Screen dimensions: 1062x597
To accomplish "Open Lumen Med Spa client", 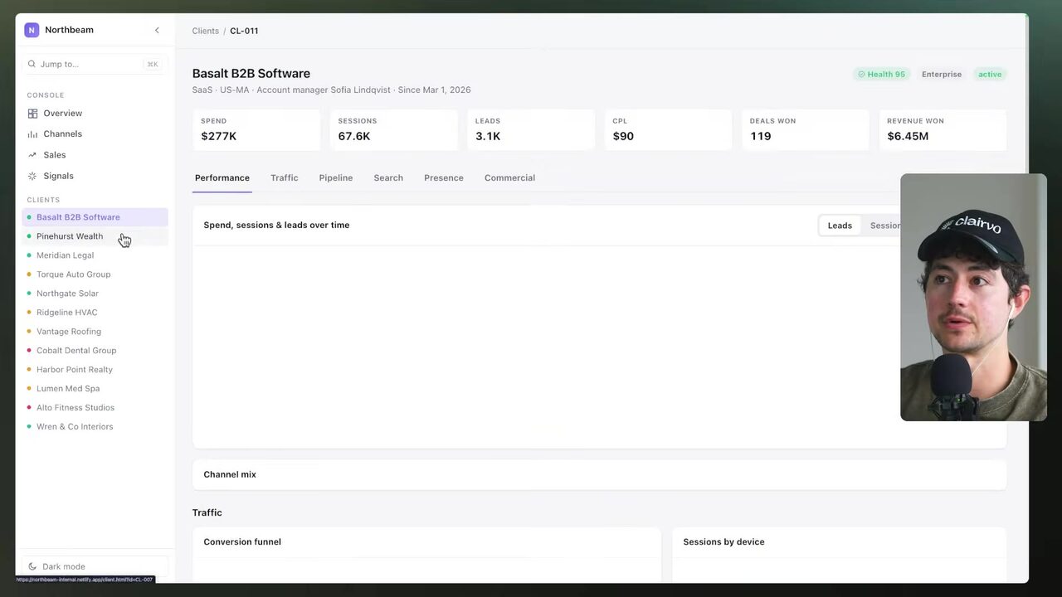I will pos(95,389).
